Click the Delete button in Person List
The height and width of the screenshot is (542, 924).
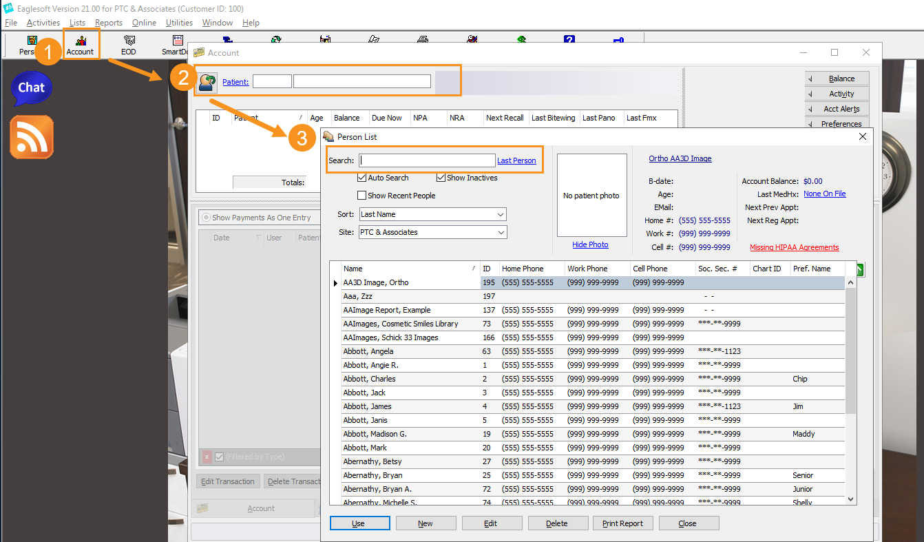[x=557, y=523]
